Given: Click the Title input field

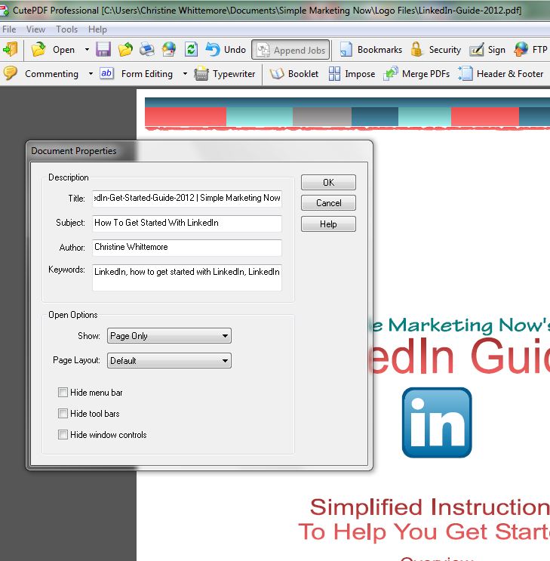Looking at the screenshot, I should click(x=187, y=199).
